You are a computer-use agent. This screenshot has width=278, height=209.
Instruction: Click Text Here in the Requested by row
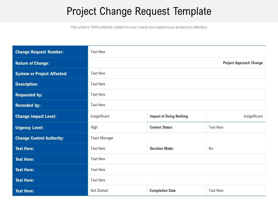tap(98, 94)
